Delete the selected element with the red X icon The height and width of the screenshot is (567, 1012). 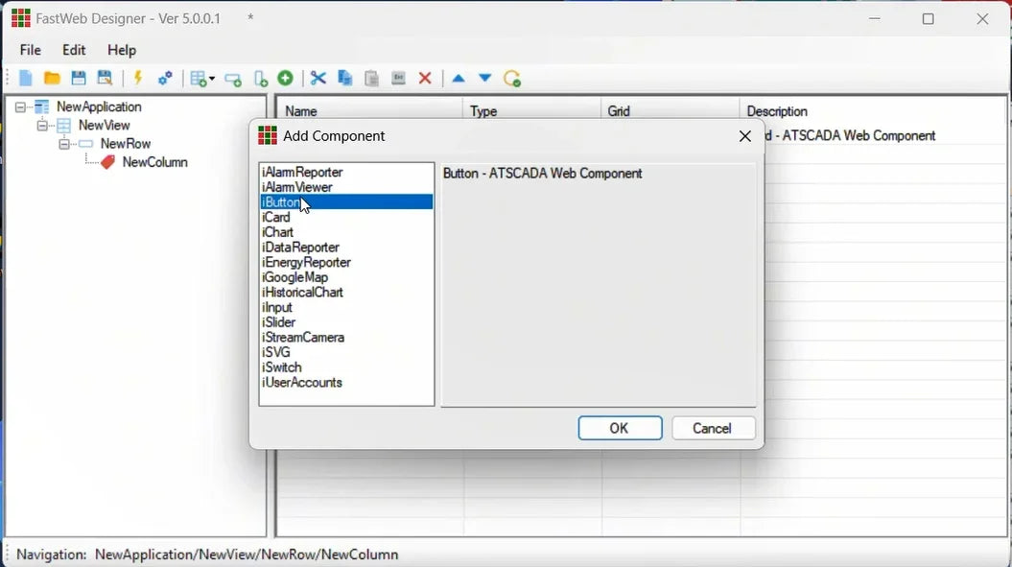425,78
